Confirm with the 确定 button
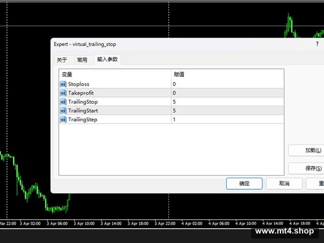The image size is (324, 243). point(244,183)
